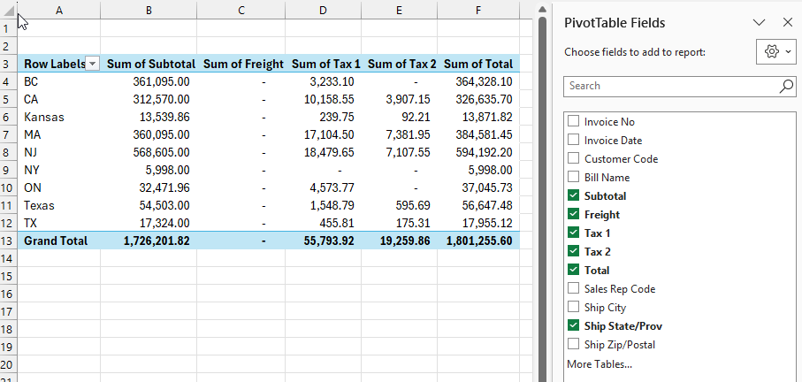Click the PivotTable Fields pane title
Image resolution: width=802 pixels, height=382 pixels.
click(615, 22)
